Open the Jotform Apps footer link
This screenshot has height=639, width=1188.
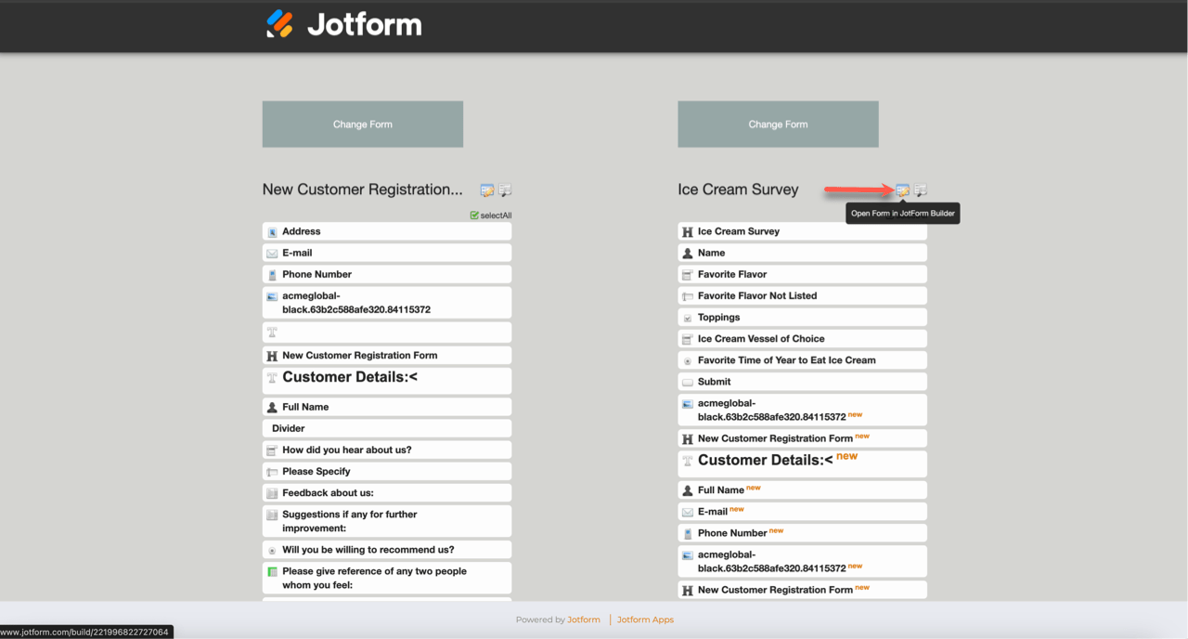pos(645,619)
